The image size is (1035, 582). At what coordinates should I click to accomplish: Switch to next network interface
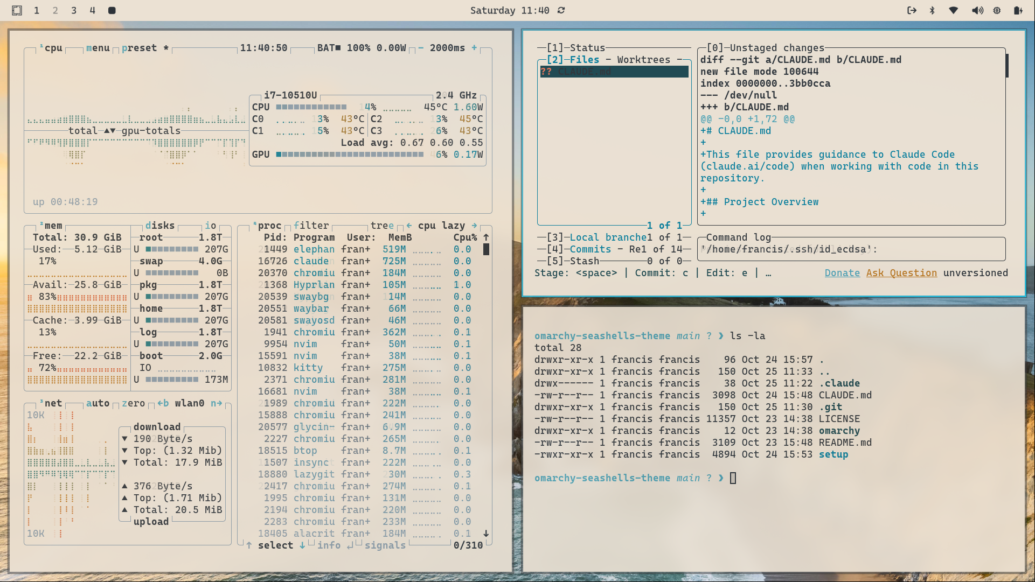pyautogui.click(x=217, y=403)
